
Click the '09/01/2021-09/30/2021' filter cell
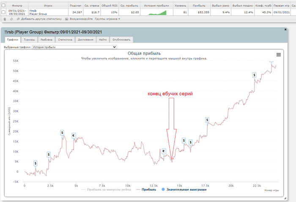pyautogui.click(x=17, y=12)
